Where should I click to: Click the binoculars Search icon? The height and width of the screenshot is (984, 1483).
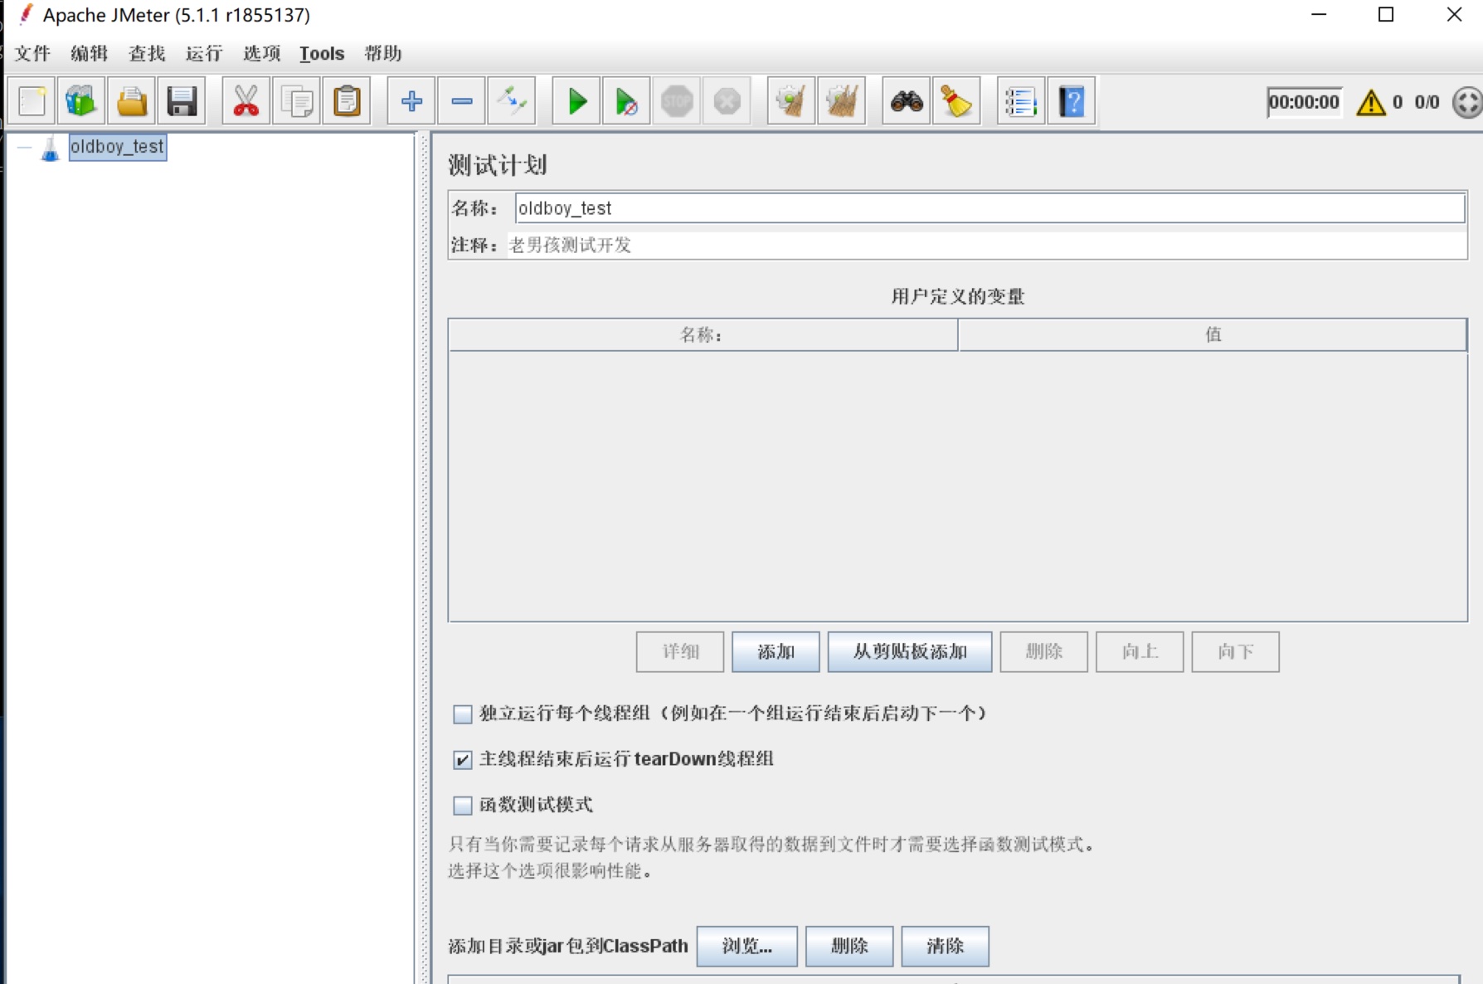907,102
